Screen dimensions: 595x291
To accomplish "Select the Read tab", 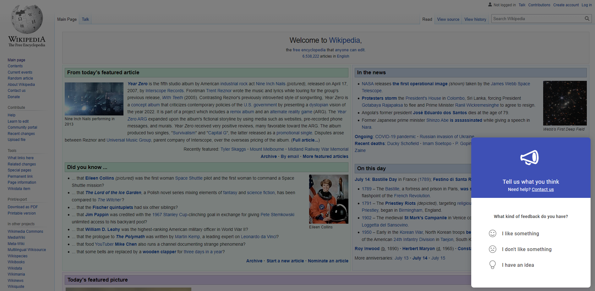I will pos(427,19).
